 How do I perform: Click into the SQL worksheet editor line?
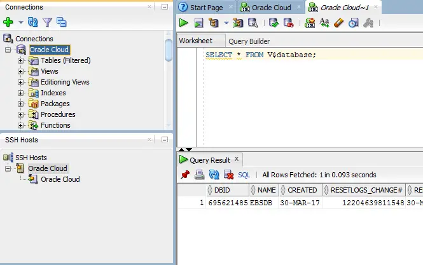314,55
